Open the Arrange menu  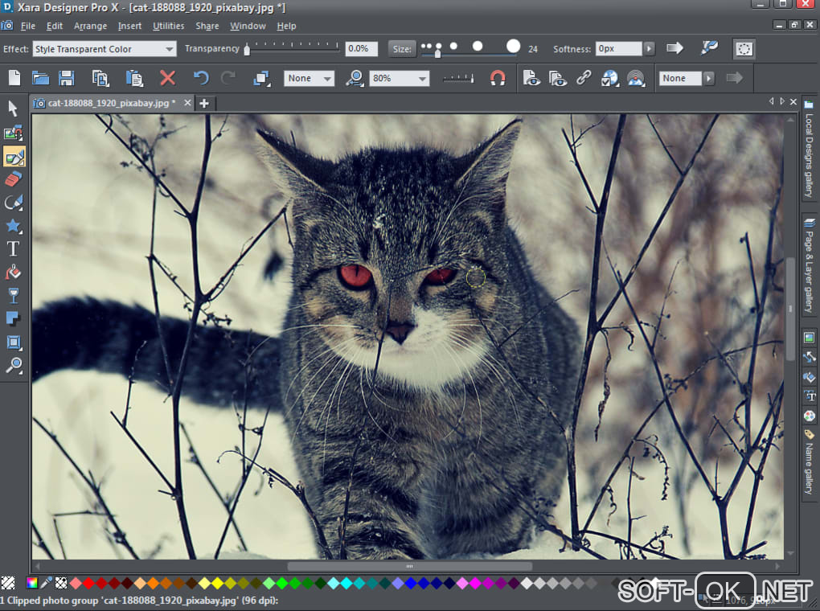click(91, 26)
